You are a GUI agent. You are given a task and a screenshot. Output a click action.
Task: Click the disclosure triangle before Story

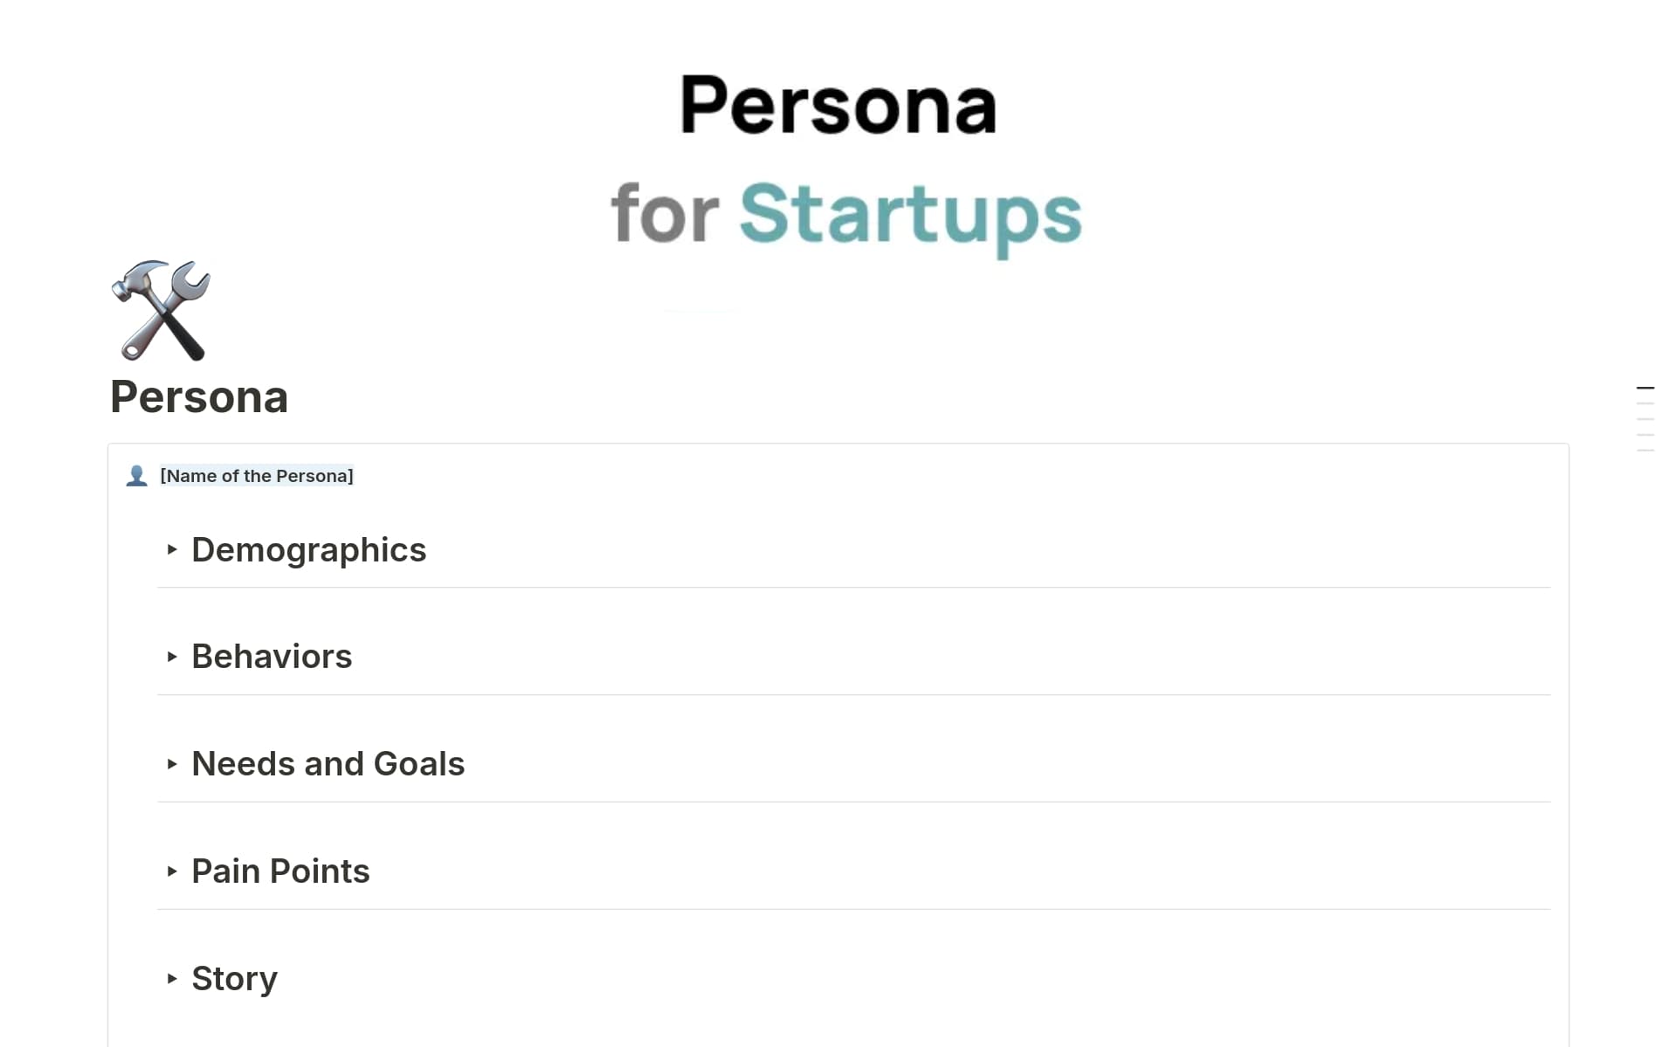(171, 979)
